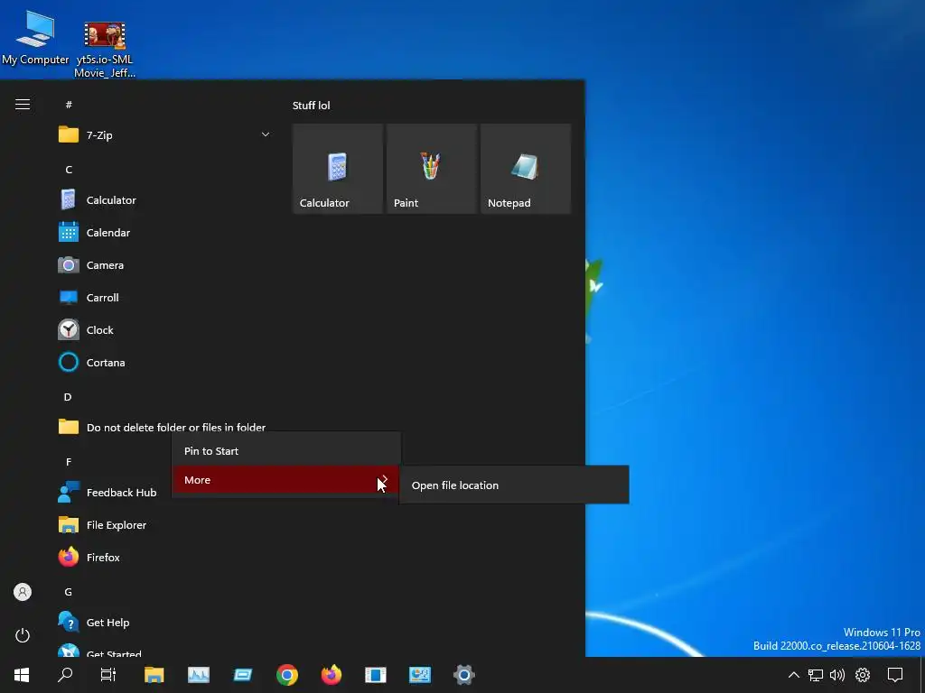
Task: Click the Windows Start button on taskbar
Action: (x=22, y=675)
